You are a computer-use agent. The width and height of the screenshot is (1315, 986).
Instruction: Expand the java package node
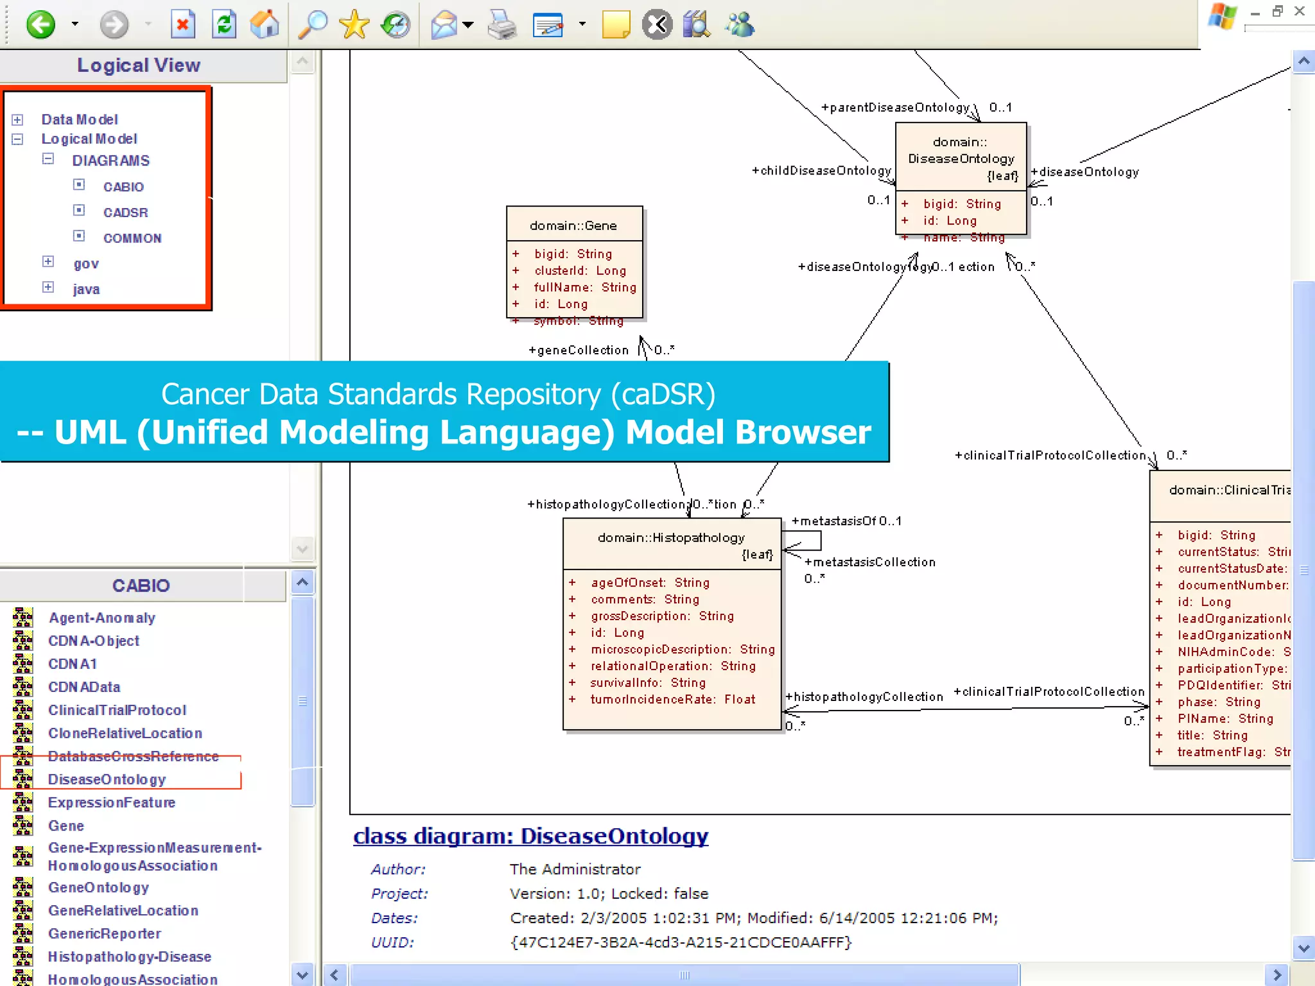coord(48,287)
